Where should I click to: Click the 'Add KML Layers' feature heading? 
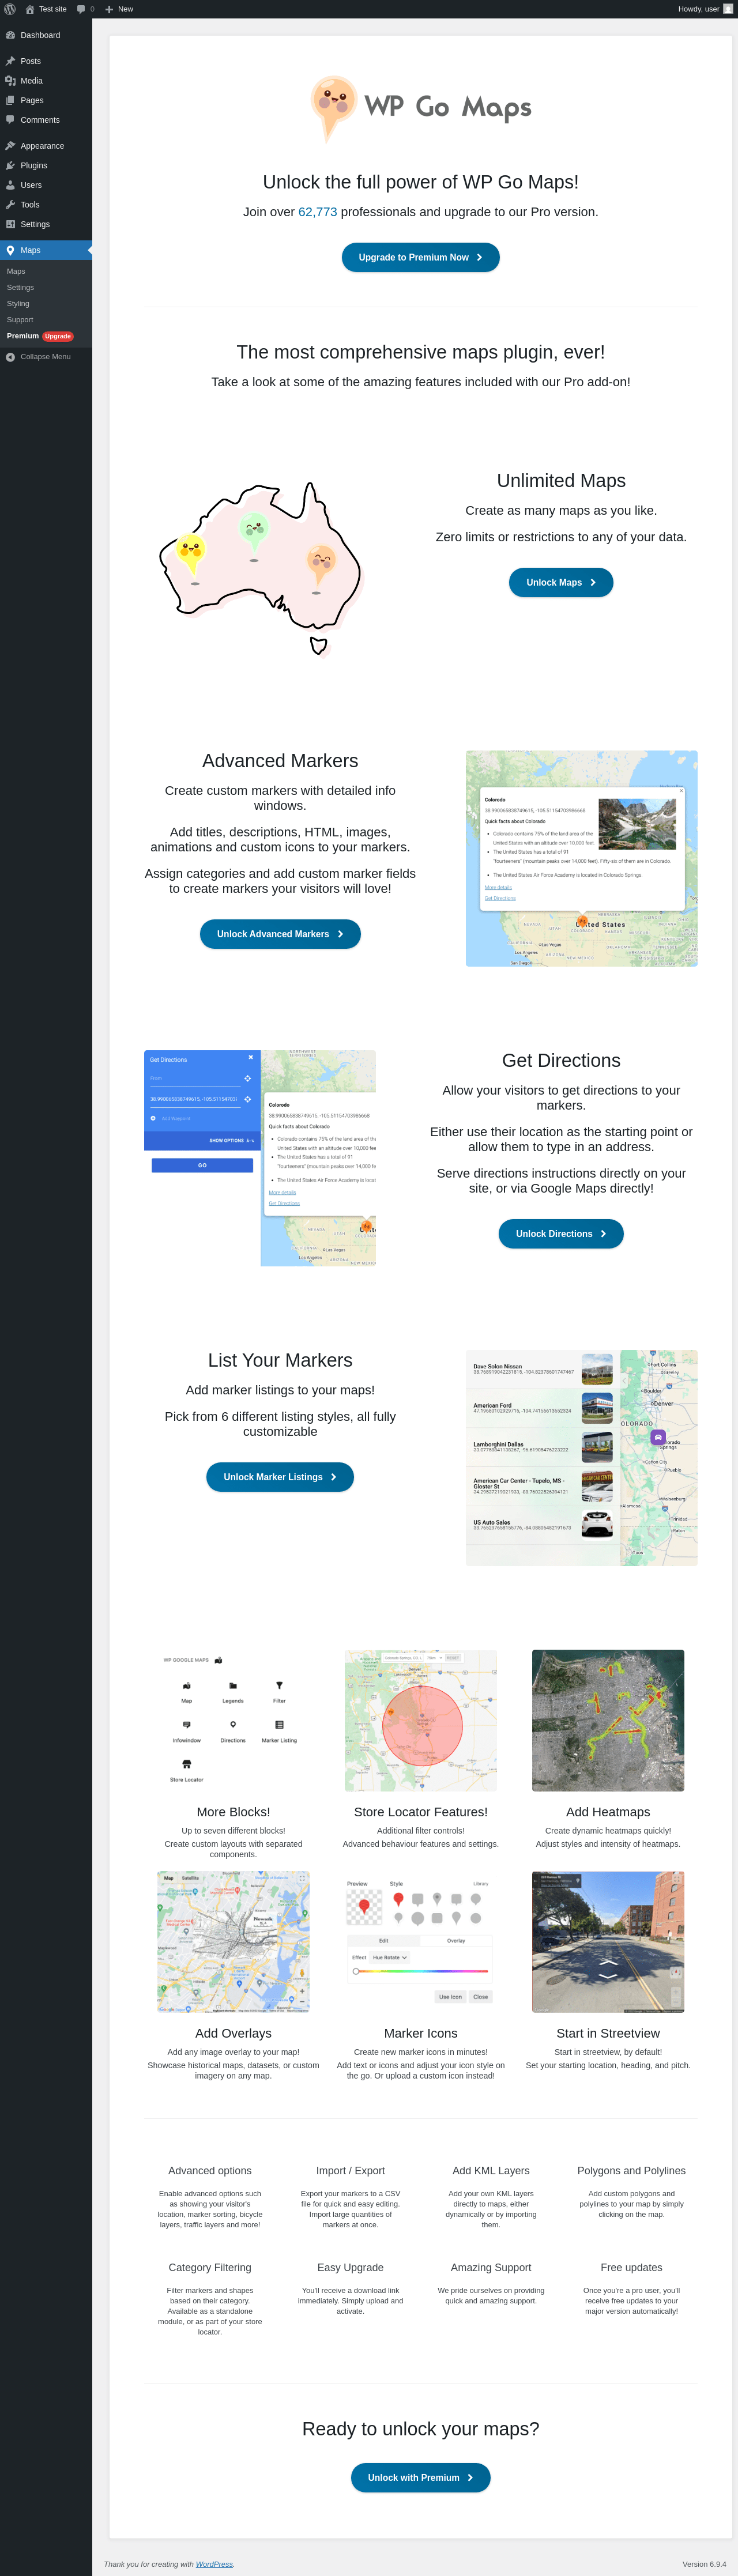491,2171
